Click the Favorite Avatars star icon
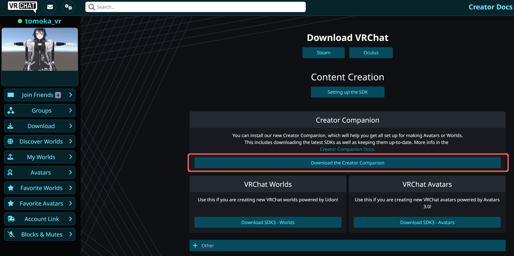The height and width of the screenshot is (256, 514). pyautogui.click(x=11, y=203)
